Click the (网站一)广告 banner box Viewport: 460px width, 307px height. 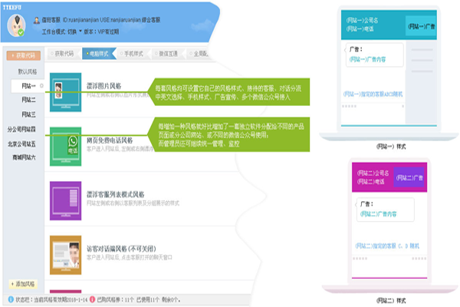(x=421, y=26)
